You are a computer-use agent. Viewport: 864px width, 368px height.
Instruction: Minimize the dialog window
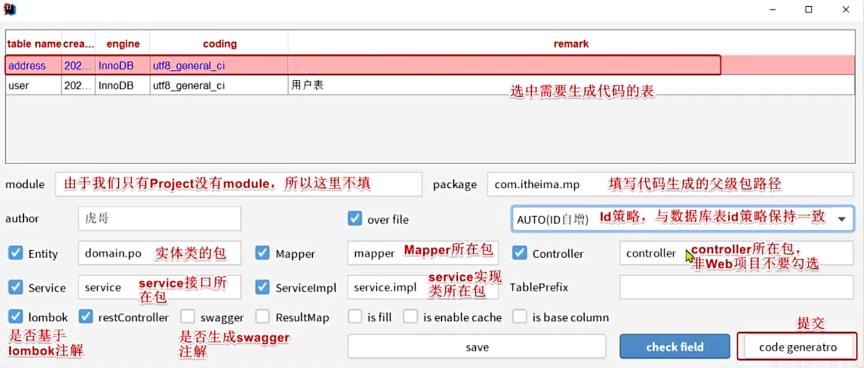(x=773, y=10)
